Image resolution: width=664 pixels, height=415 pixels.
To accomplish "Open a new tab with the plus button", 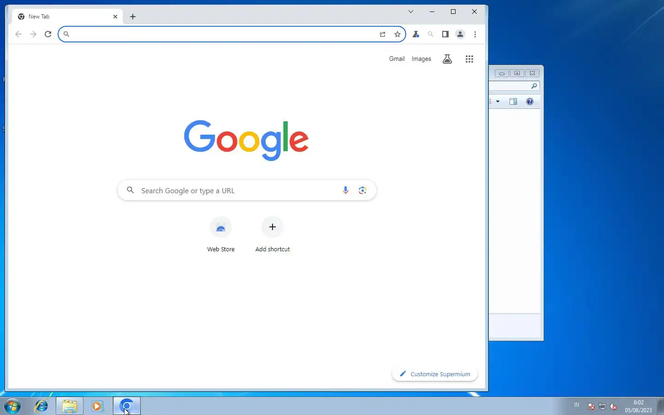I will [133, 17].
